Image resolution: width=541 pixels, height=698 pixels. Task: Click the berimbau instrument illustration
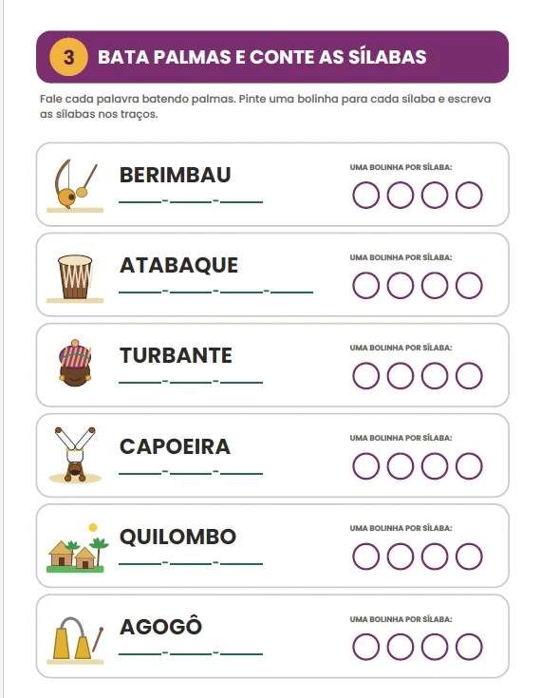point(75,185)
